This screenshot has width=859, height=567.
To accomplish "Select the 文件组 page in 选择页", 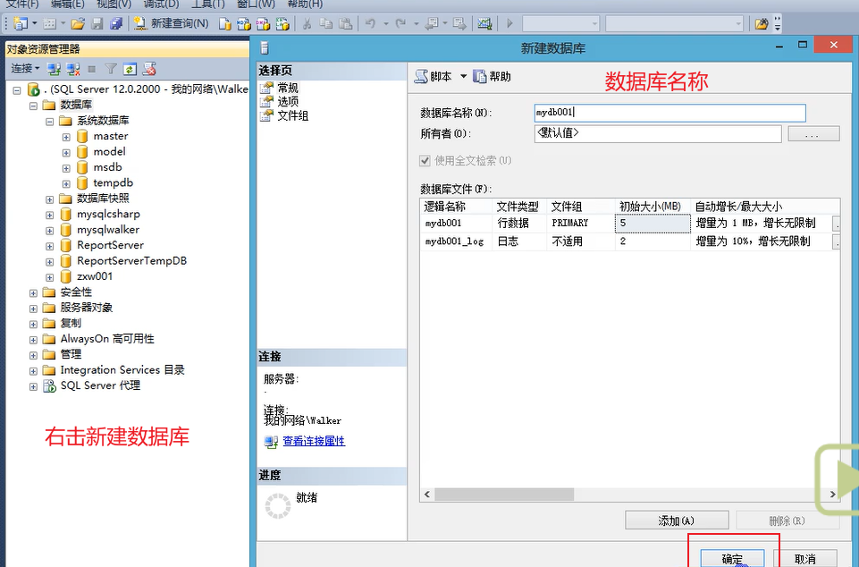I will point(292,115).
